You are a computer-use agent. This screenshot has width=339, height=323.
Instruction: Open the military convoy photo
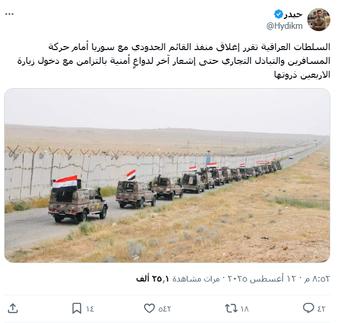167,175
